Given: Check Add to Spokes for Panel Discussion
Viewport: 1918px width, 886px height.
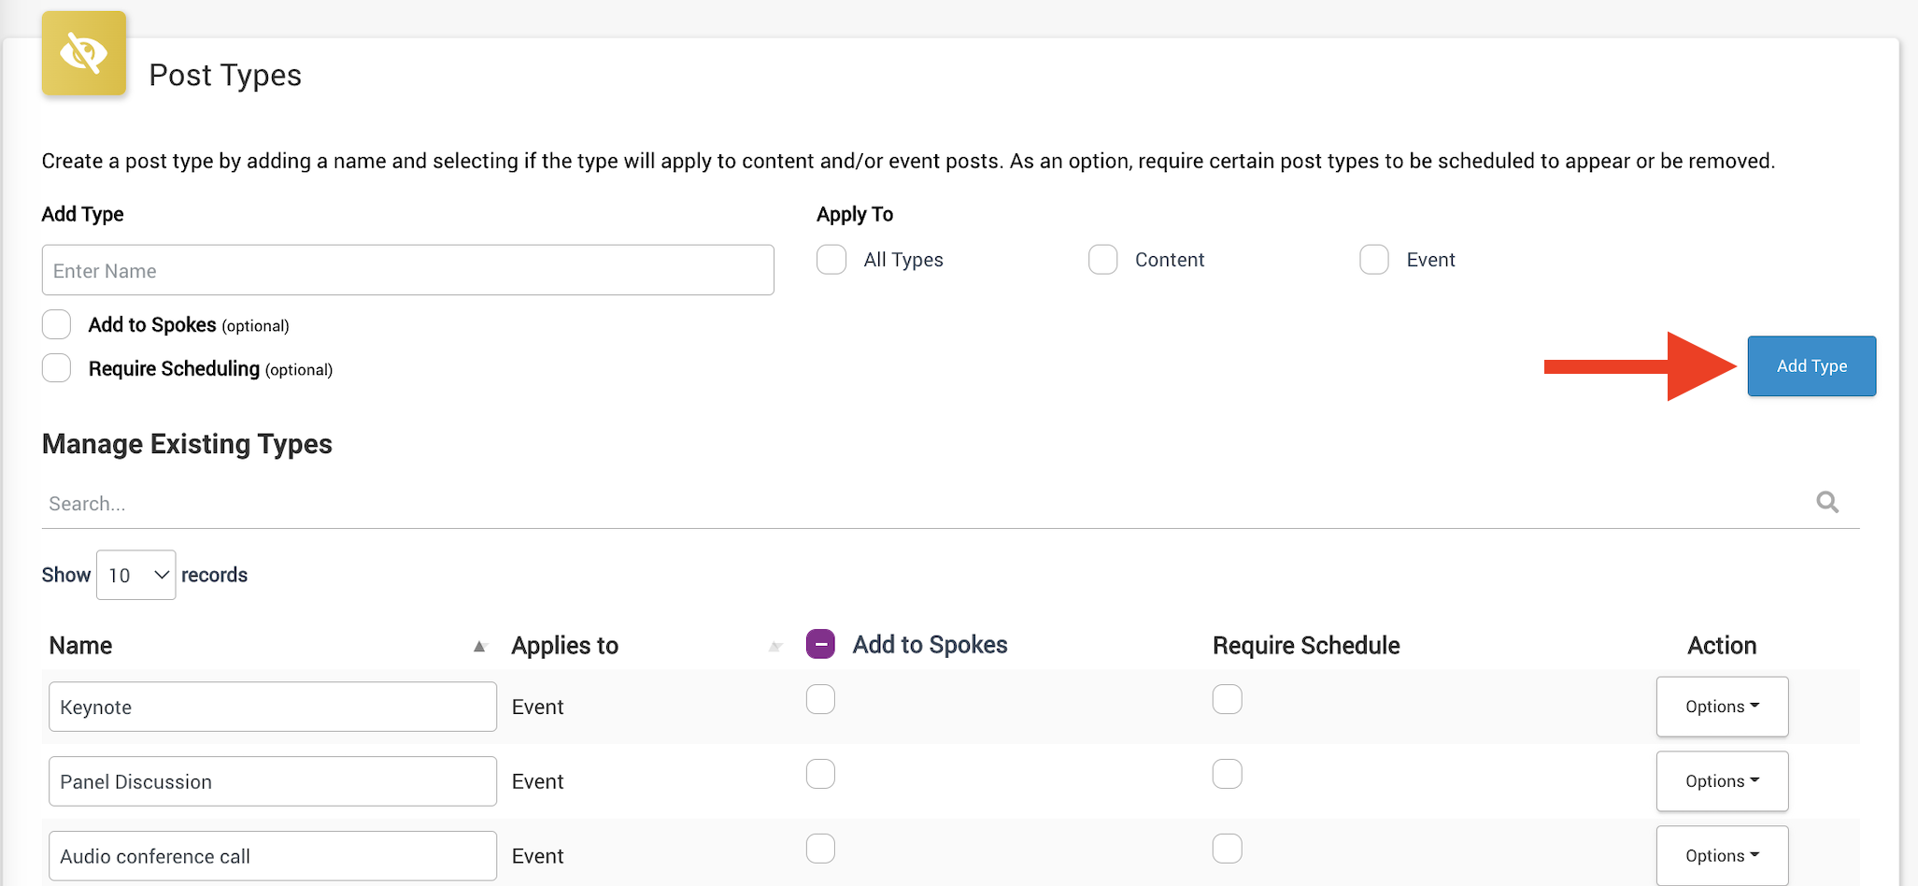Looking at the screenshot, I should tap(820, 774).
